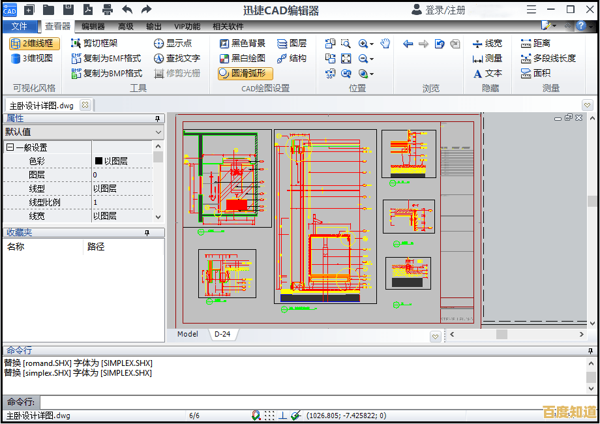Switch to the D-24 layout tab
This screenshot has height=424, width=600.
point(223,334)
